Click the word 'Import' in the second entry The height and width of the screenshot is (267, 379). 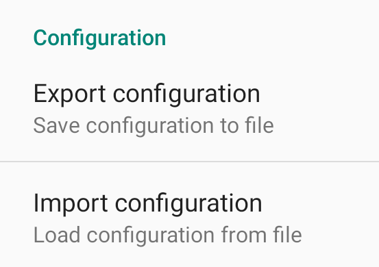pos(71,204)
